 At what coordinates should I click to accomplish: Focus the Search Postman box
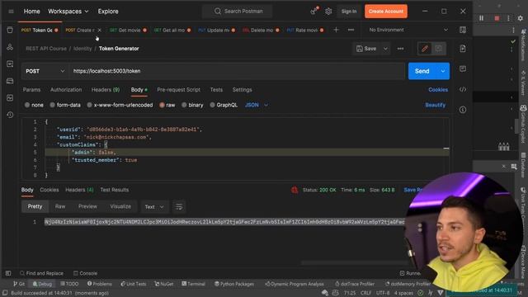[x=238, y=11]
